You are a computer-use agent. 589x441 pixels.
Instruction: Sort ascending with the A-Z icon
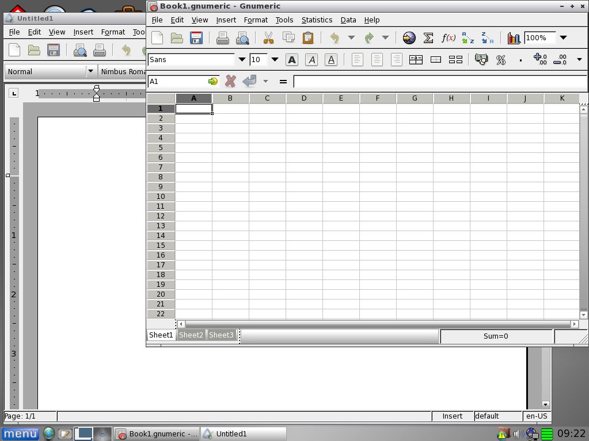[468, 38]
